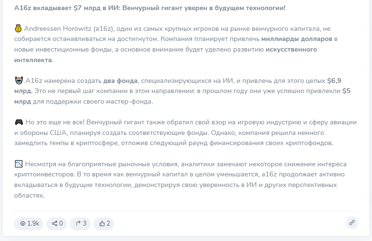Click the word 'криптоинвесторов'
This screenshot has width=372, height=241.
pyautogui.click(x=45, y=174)
